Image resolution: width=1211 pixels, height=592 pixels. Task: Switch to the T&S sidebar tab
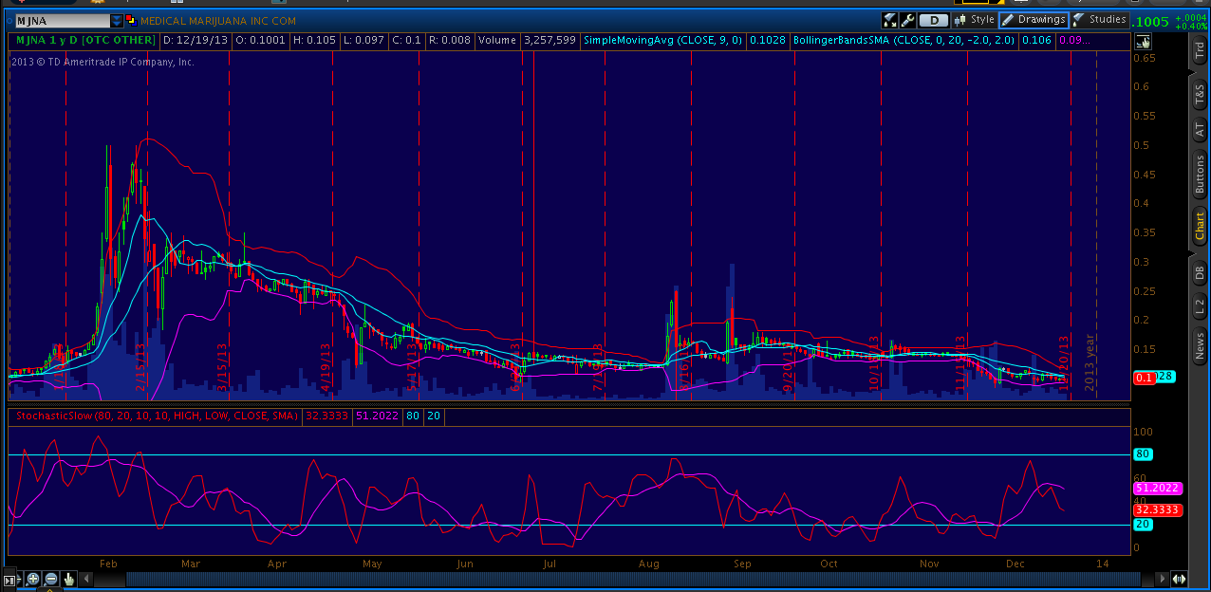point(1200,94)
